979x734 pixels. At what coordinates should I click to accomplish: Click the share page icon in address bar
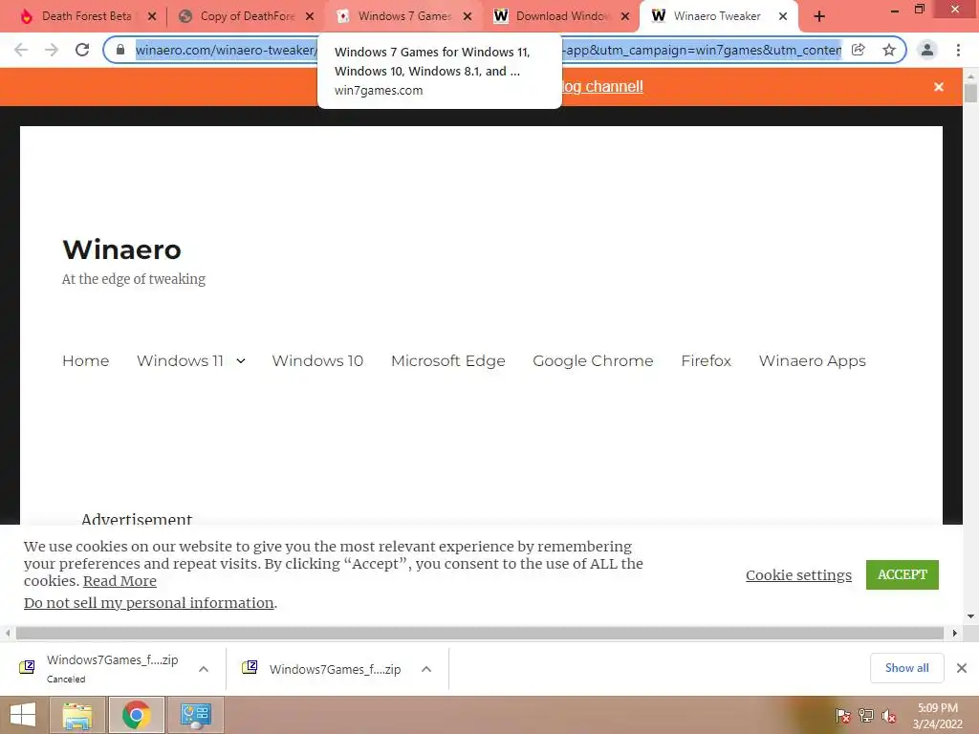click(859, 50)
